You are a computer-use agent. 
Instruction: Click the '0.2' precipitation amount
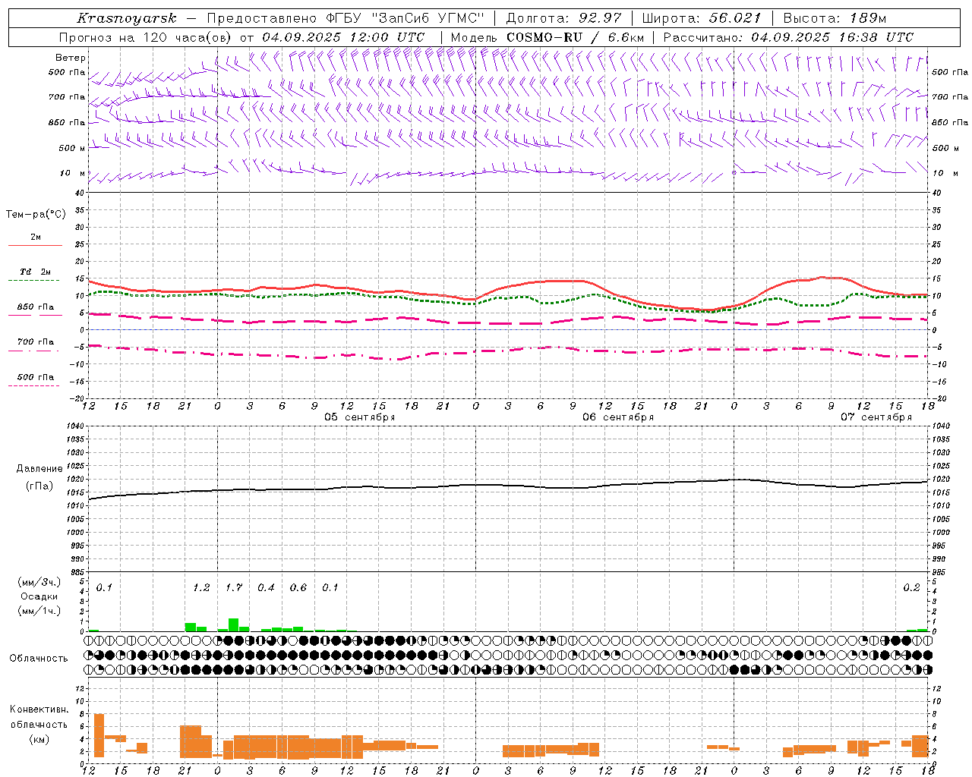coord(911,588)
